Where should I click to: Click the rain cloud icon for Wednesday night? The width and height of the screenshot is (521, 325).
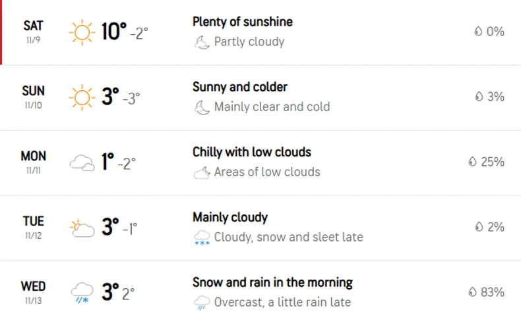pos(201,303)
